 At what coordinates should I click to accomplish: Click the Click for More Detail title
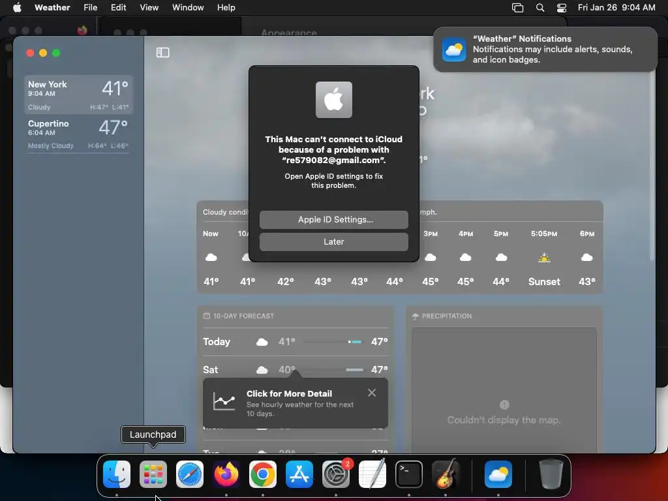point(289,393)
